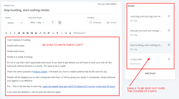Viewport: 179px width, 99px height.
Task: Click the filter funnel icon
Action: (53, 22)
